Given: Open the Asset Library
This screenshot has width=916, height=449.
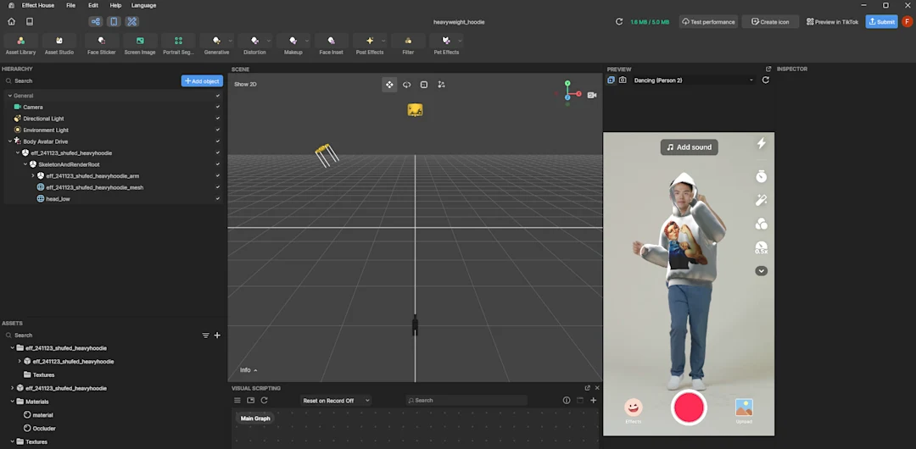Looking at the screenshot, I should [x=21, y=45].
